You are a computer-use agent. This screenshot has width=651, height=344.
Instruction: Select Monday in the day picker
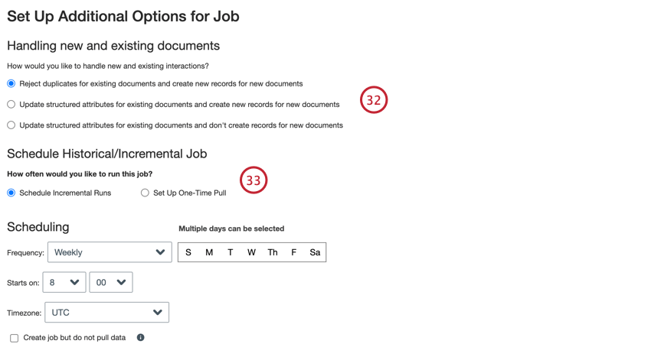click(209, 252)
